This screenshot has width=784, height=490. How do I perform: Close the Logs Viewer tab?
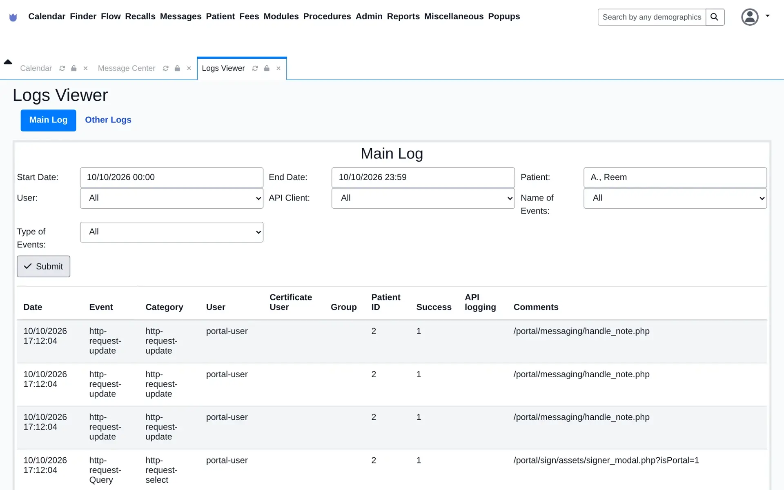point(278,68)
